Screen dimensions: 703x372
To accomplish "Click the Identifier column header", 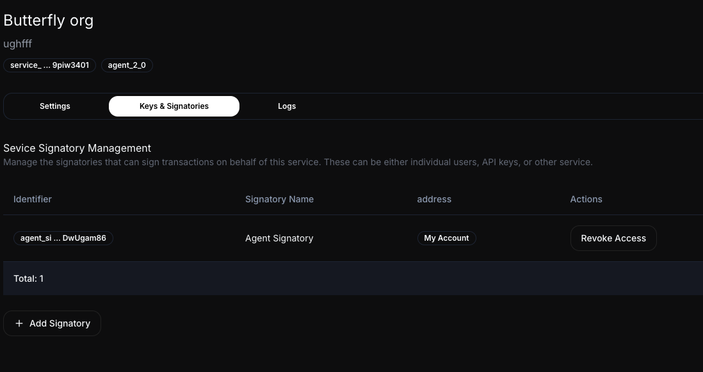I will (x=33, y=199).
